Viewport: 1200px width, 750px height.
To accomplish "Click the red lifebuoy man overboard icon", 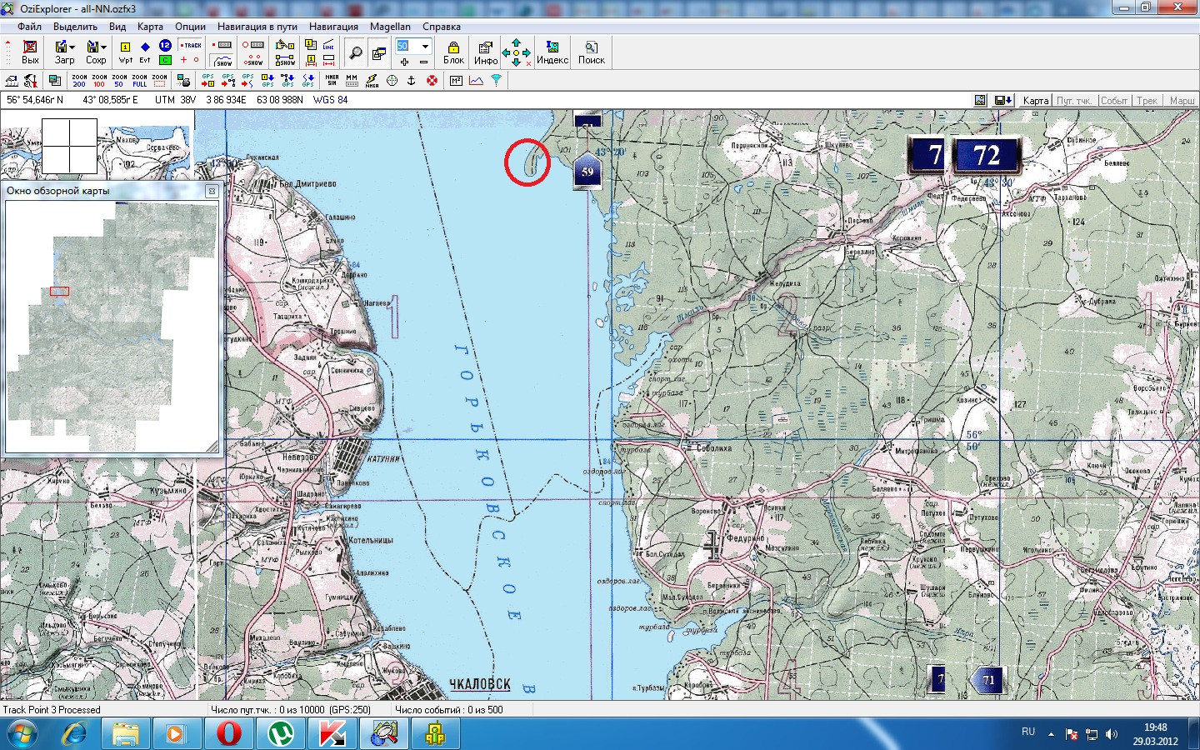I will pos(432,80).
